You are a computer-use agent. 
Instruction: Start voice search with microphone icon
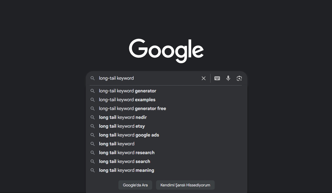tap(228, 78)
